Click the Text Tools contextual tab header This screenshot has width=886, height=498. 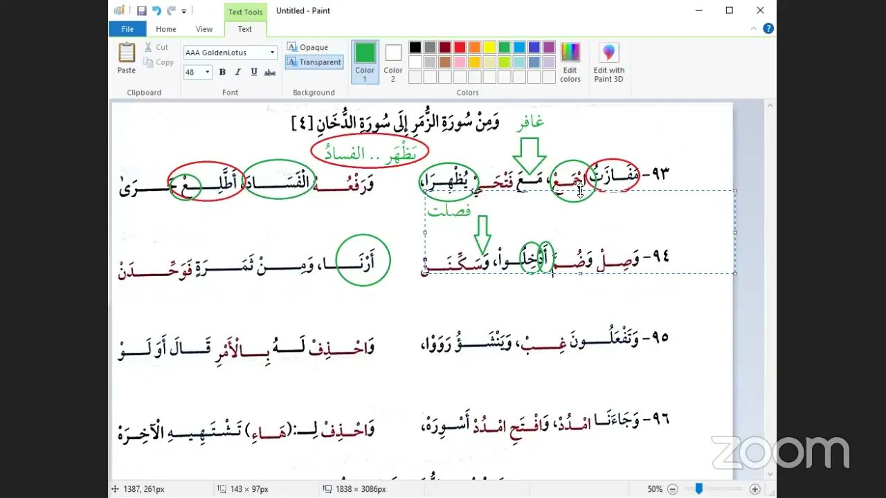[x=246, y=12]
